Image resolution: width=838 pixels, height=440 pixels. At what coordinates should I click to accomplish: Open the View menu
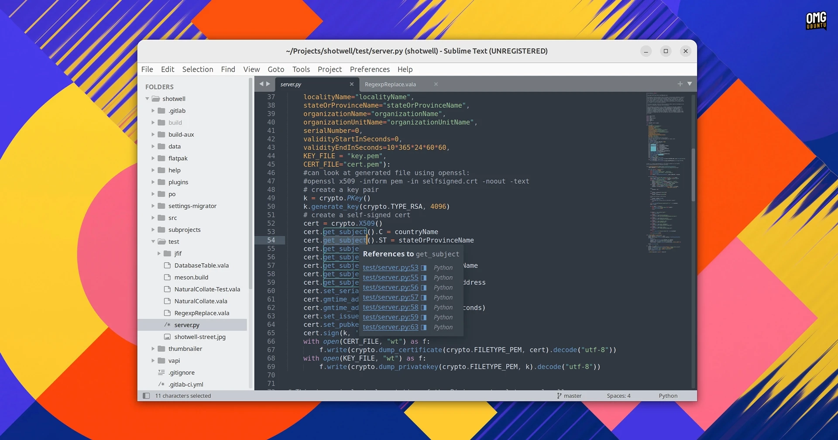[x=251, y=69]
